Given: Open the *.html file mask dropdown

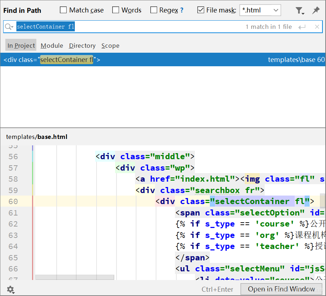Looking at the screenshot, I should coord(260,10).
